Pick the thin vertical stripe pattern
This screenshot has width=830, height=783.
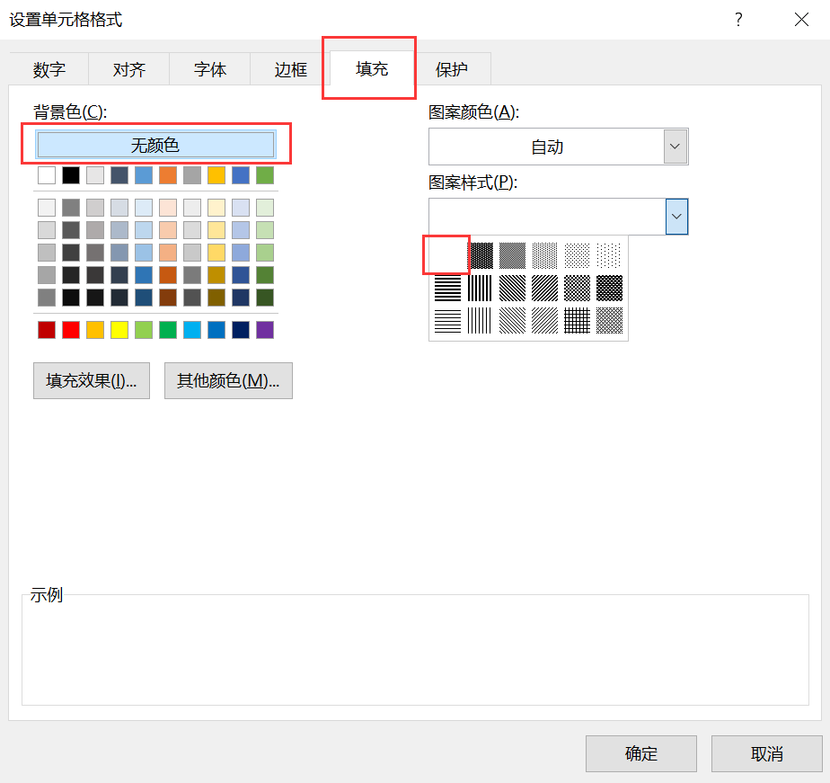pyautogui.click(x=480, y=321)
